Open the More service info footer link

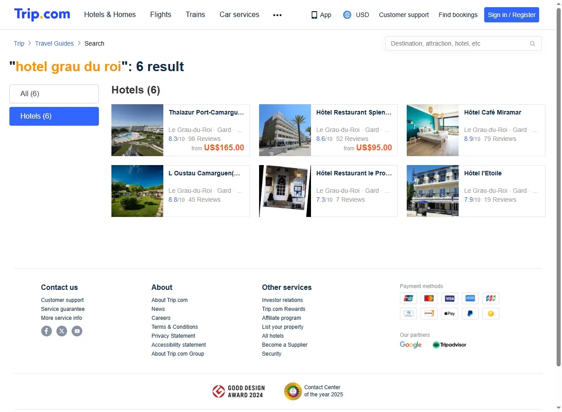[62, 318]
